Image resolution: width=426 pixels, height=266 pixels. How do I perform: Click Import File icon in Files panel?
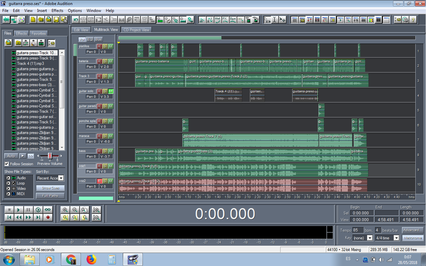8,43
